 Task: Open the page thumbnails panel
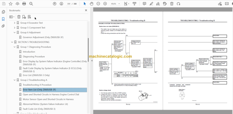point(3,12)
